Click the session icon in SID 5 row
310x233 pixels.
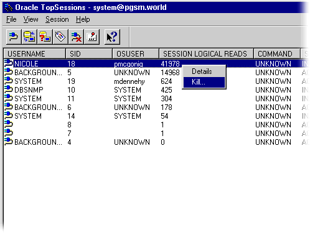click(x=9, y=72)
